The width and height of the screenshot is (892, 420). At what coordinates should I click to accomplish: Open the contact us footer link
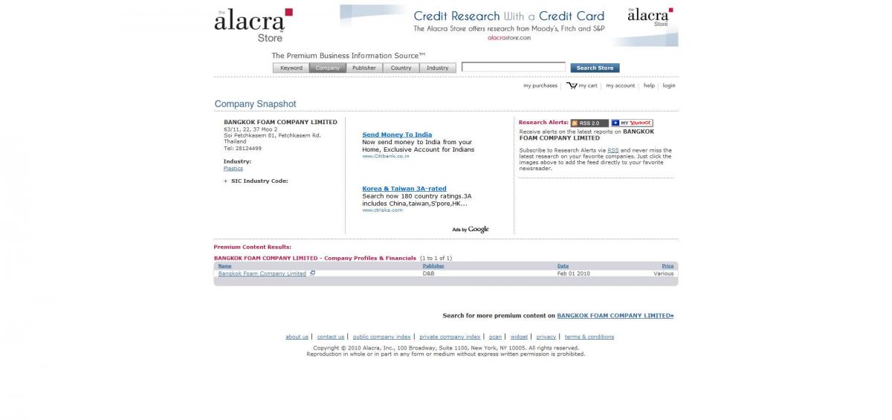pos(331,337)
